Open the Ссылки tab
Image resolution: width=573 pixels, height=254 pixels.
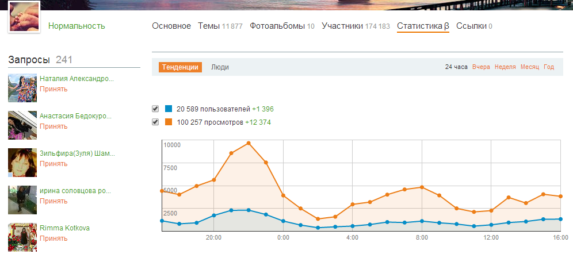(x=474, y=26)
